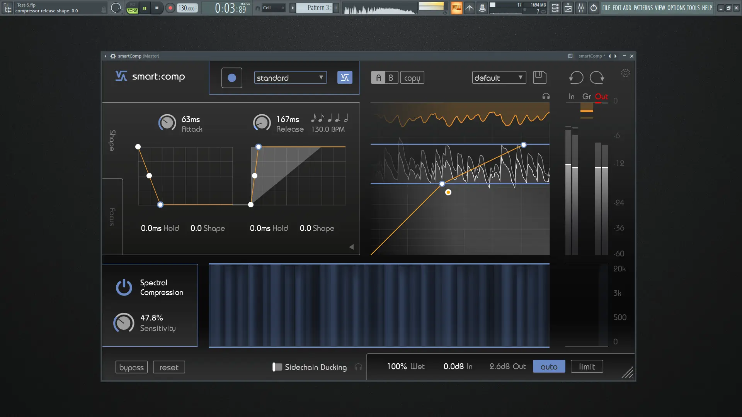Open the smart:comp settings gear
Image resolution: width=742 pixels, height=417 pixels.
[x=625, y=73]
